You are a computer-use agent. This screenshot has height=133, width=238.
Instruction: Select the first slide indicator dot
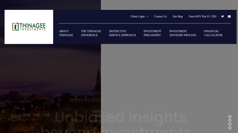[x=230, y=117]
